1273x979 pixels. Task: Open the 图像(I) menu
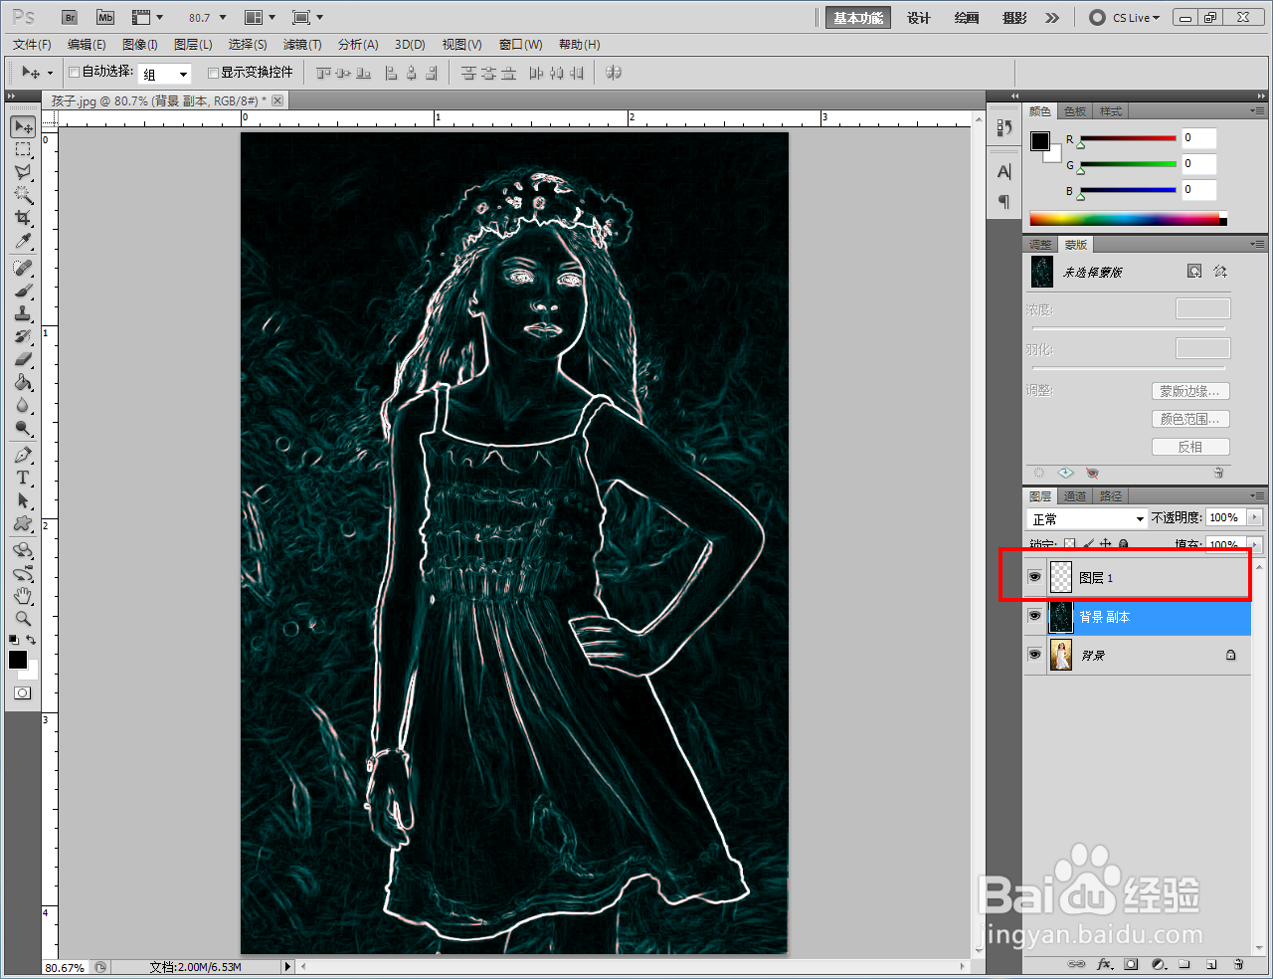tap(140, 44)
